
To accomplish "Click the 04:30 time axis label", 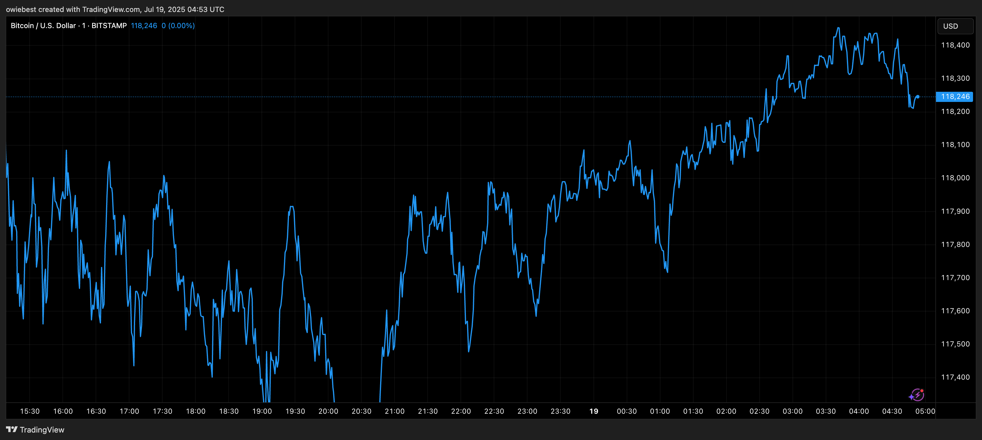I will 892,411.
